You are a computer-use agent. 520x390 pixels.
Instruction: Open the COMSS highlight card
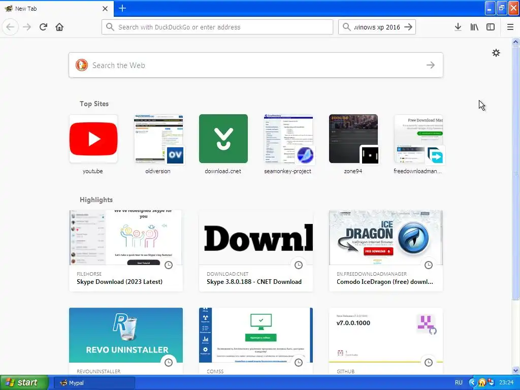point(256,341)
